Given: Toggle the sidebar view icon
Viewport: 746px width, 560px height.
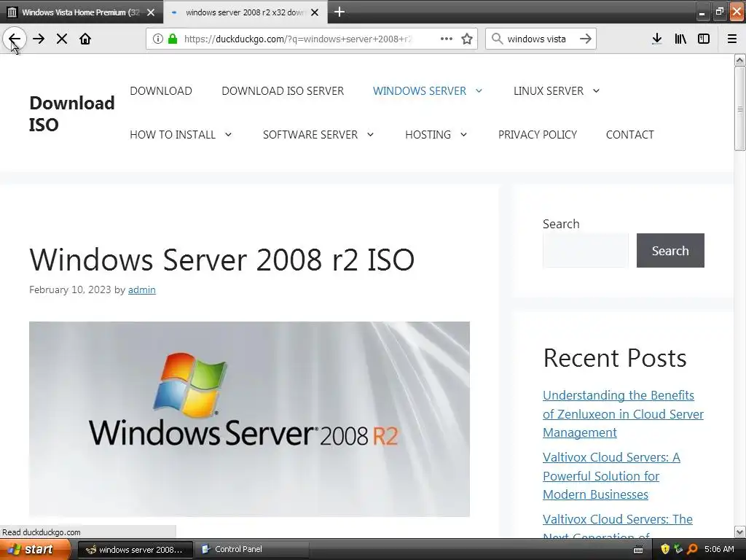Looking at the screenshot, I should [704, 39].
